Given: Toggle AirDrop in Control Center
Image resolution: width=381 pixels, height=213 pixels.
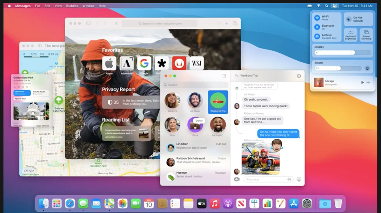Looking at the screenshot, I should (x=317, y=37).
